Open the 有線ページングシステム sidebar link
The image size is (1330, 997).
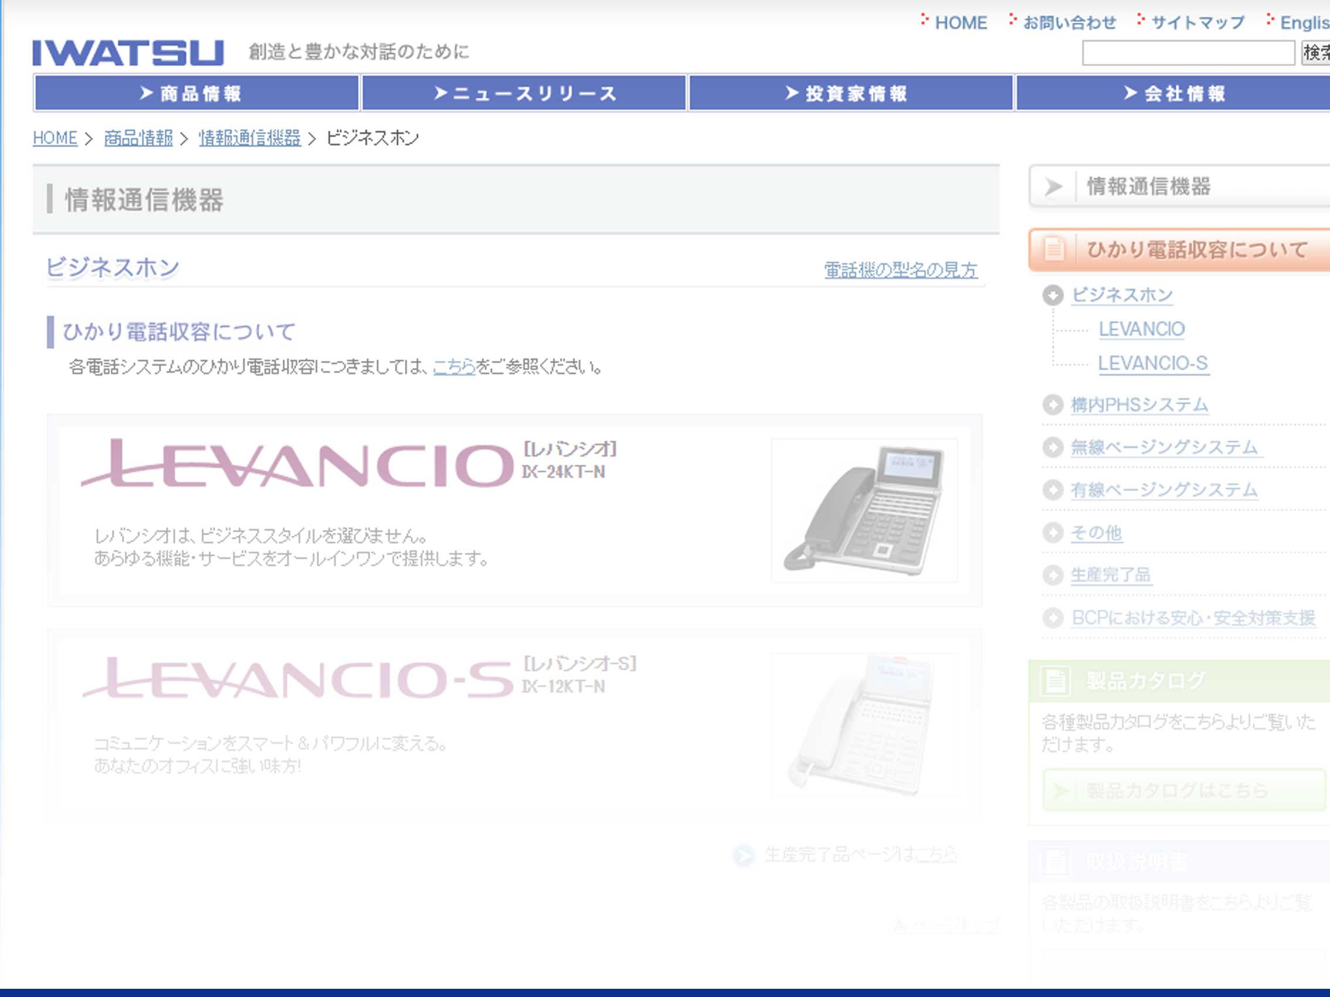click(x=1165, y=490)
